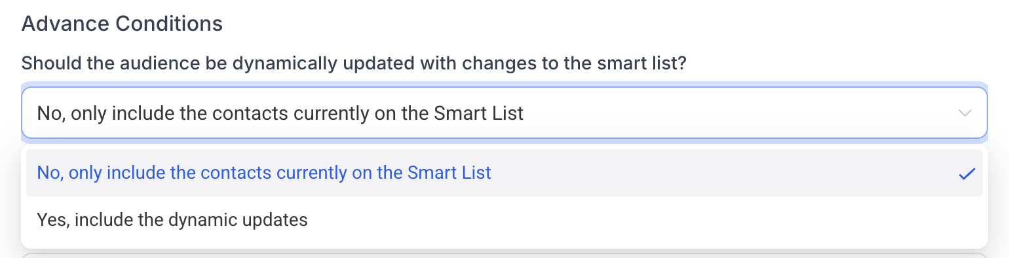Screen dimensions: 1009x258
Task: Click the highlighted blue option row
Action: 504,173
